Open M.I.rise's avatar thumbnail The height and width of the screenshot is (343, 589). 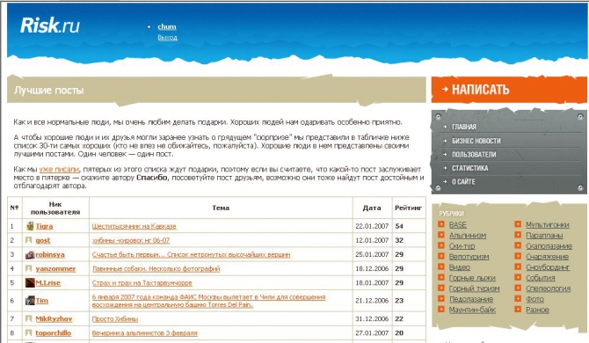[30, 282]
